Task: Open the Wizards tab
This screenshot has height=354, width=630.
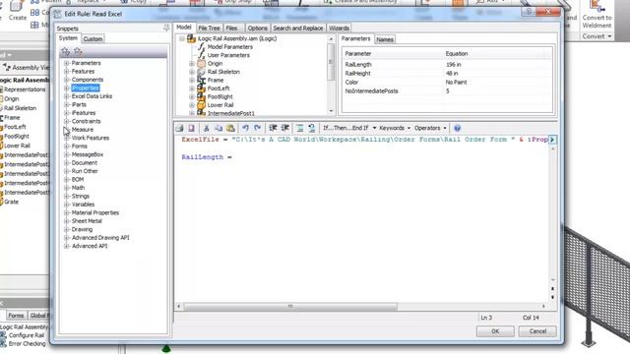Action: pos(339,29)
